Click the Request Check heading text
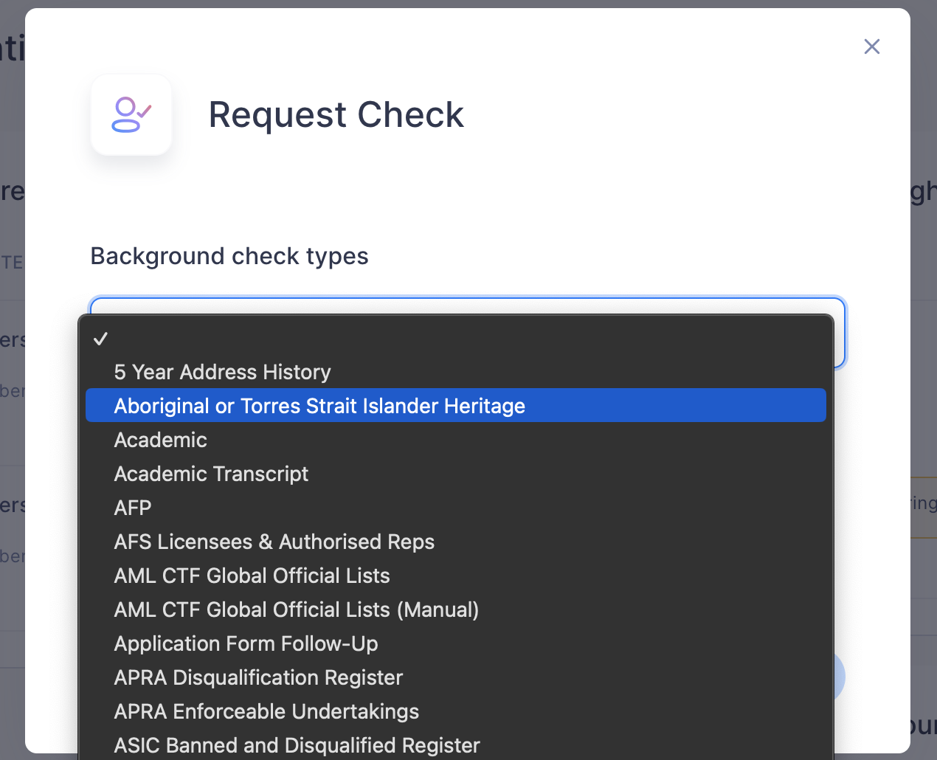 (336, 115)
